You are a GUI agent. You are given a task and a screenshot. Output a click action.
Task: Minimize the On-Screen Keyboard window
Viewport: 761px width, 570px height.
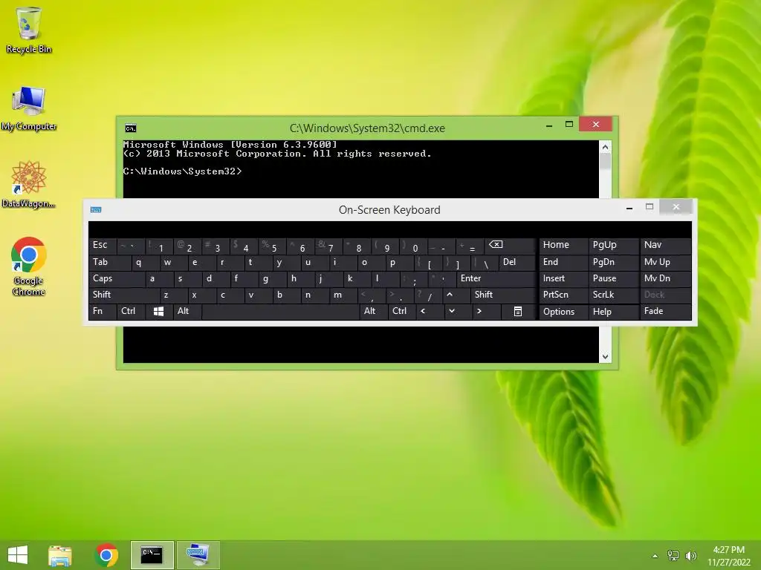click(x=629, y=208)
